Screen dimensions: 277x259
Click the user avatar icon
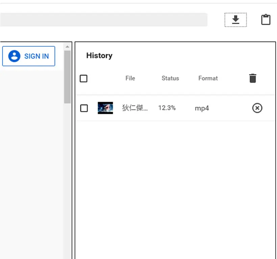pos(14,56)
